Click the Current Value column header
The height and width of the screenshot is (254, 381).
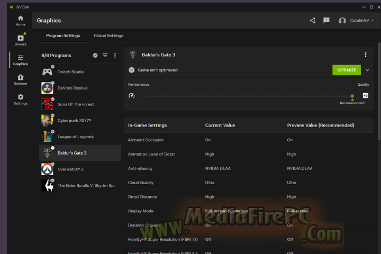click(x=220, y=125)
